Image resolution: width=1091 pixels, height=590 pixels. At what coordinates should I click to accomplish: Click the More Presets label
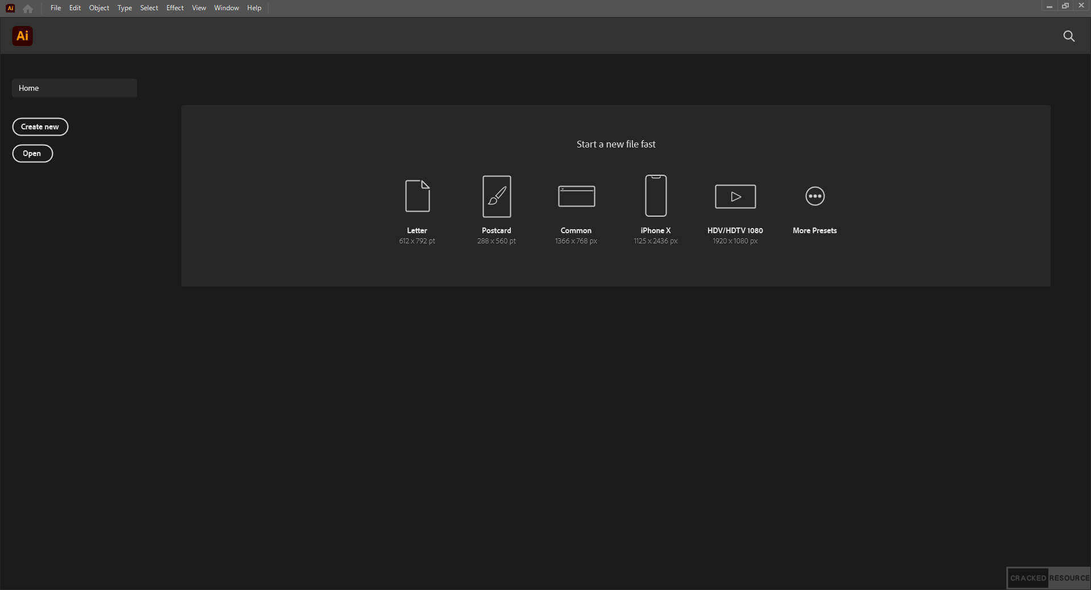tap(815, 230)
